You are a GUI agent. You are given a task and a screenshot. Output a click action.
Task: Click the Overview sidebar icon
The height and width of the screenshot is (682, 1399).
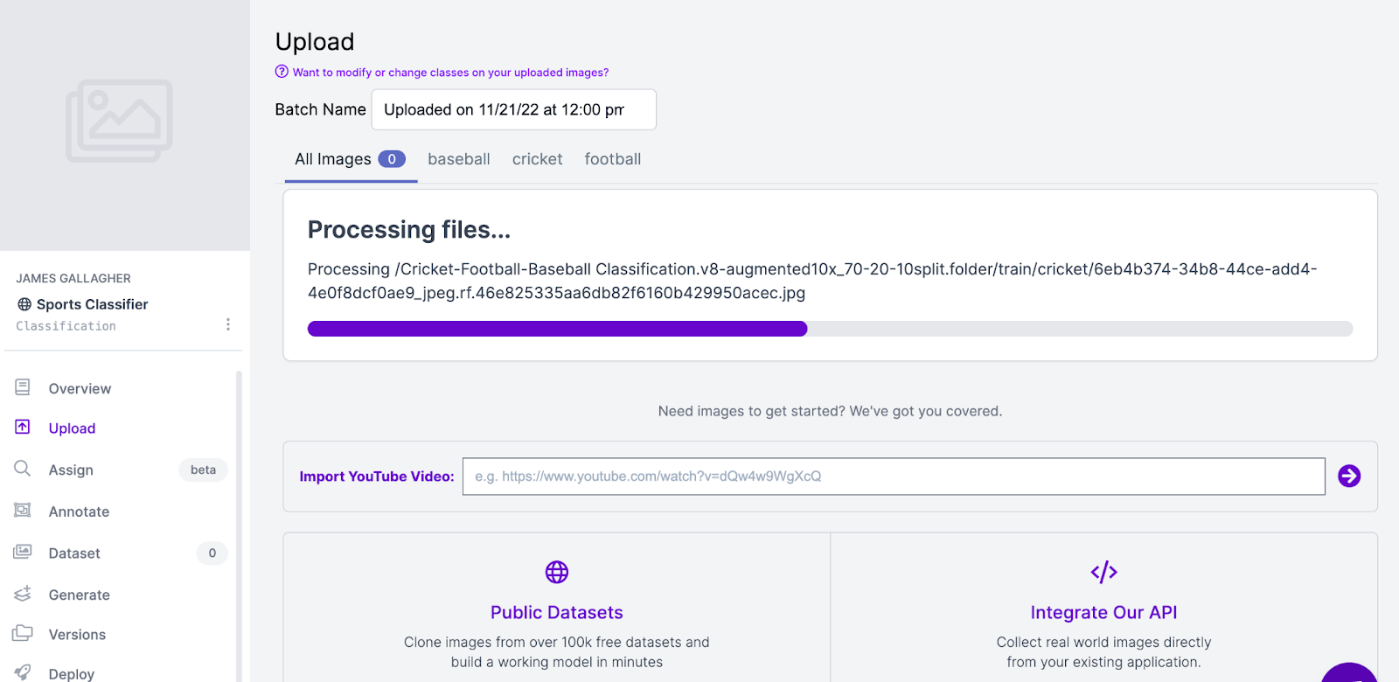[23, 387]
